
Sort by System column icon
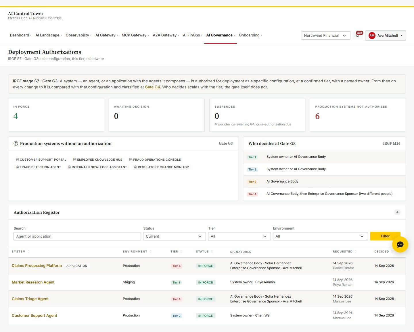click(28, 252)
